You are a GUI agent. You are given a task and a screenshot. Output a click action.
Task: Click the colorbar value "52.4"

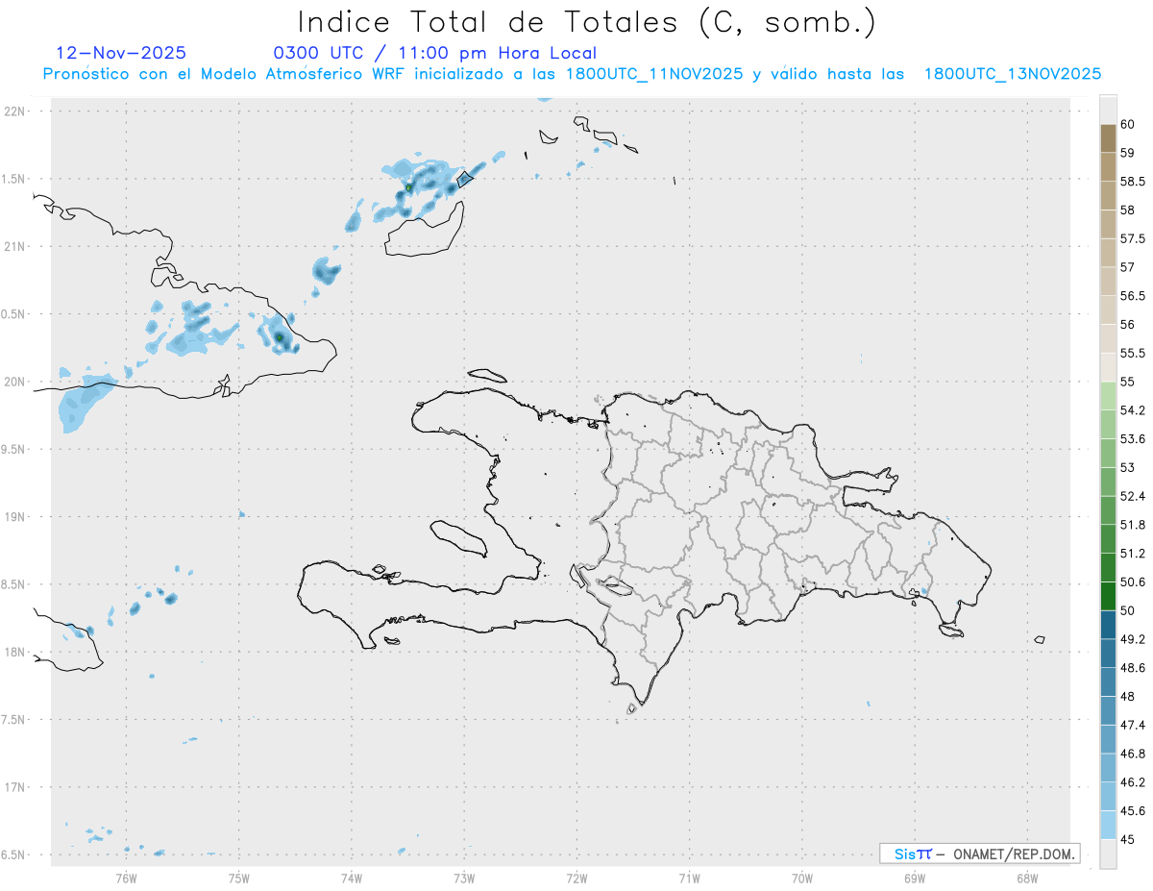point(1133,496)
